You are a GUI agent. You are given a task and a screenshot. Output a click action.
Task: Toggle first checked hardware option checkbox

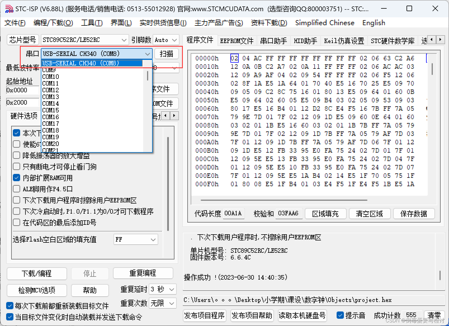[x=16, y=133]
